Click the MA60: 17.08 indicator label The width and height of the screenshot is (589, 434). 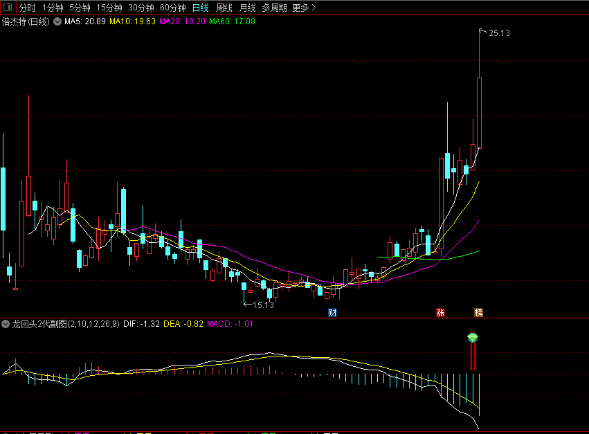(x=232, y=21)
